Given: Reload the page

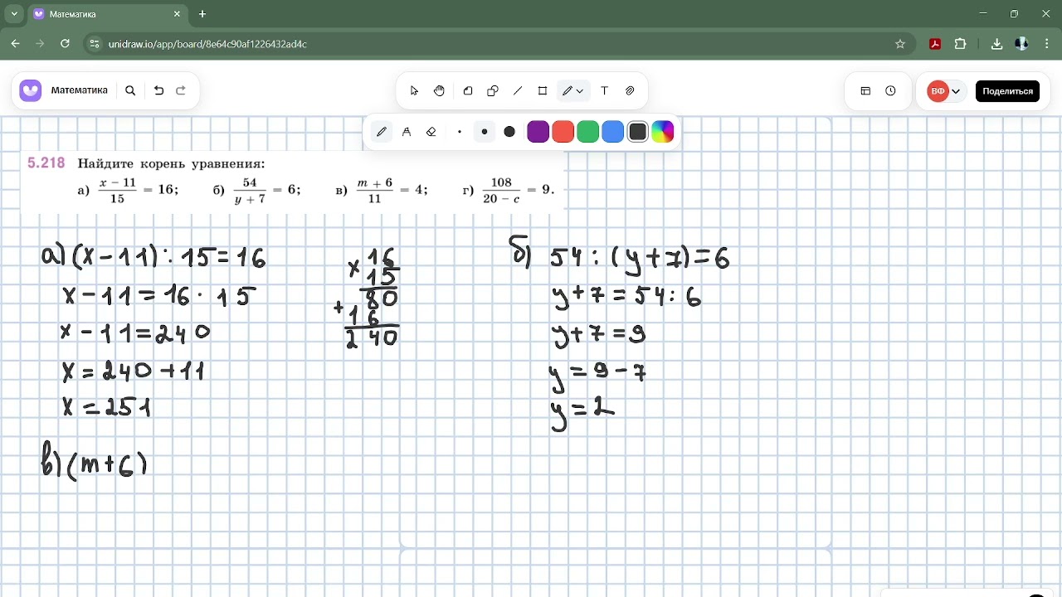Looking at the screenshot, I should [65, 44].
